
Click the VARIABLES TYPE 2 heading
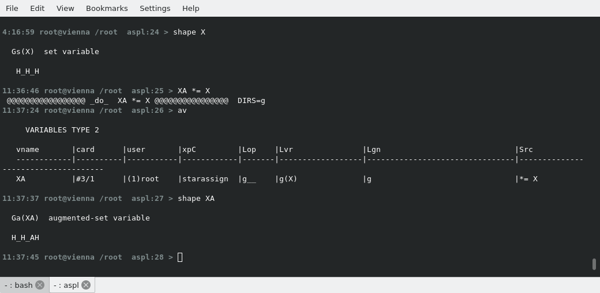[62, 130]
